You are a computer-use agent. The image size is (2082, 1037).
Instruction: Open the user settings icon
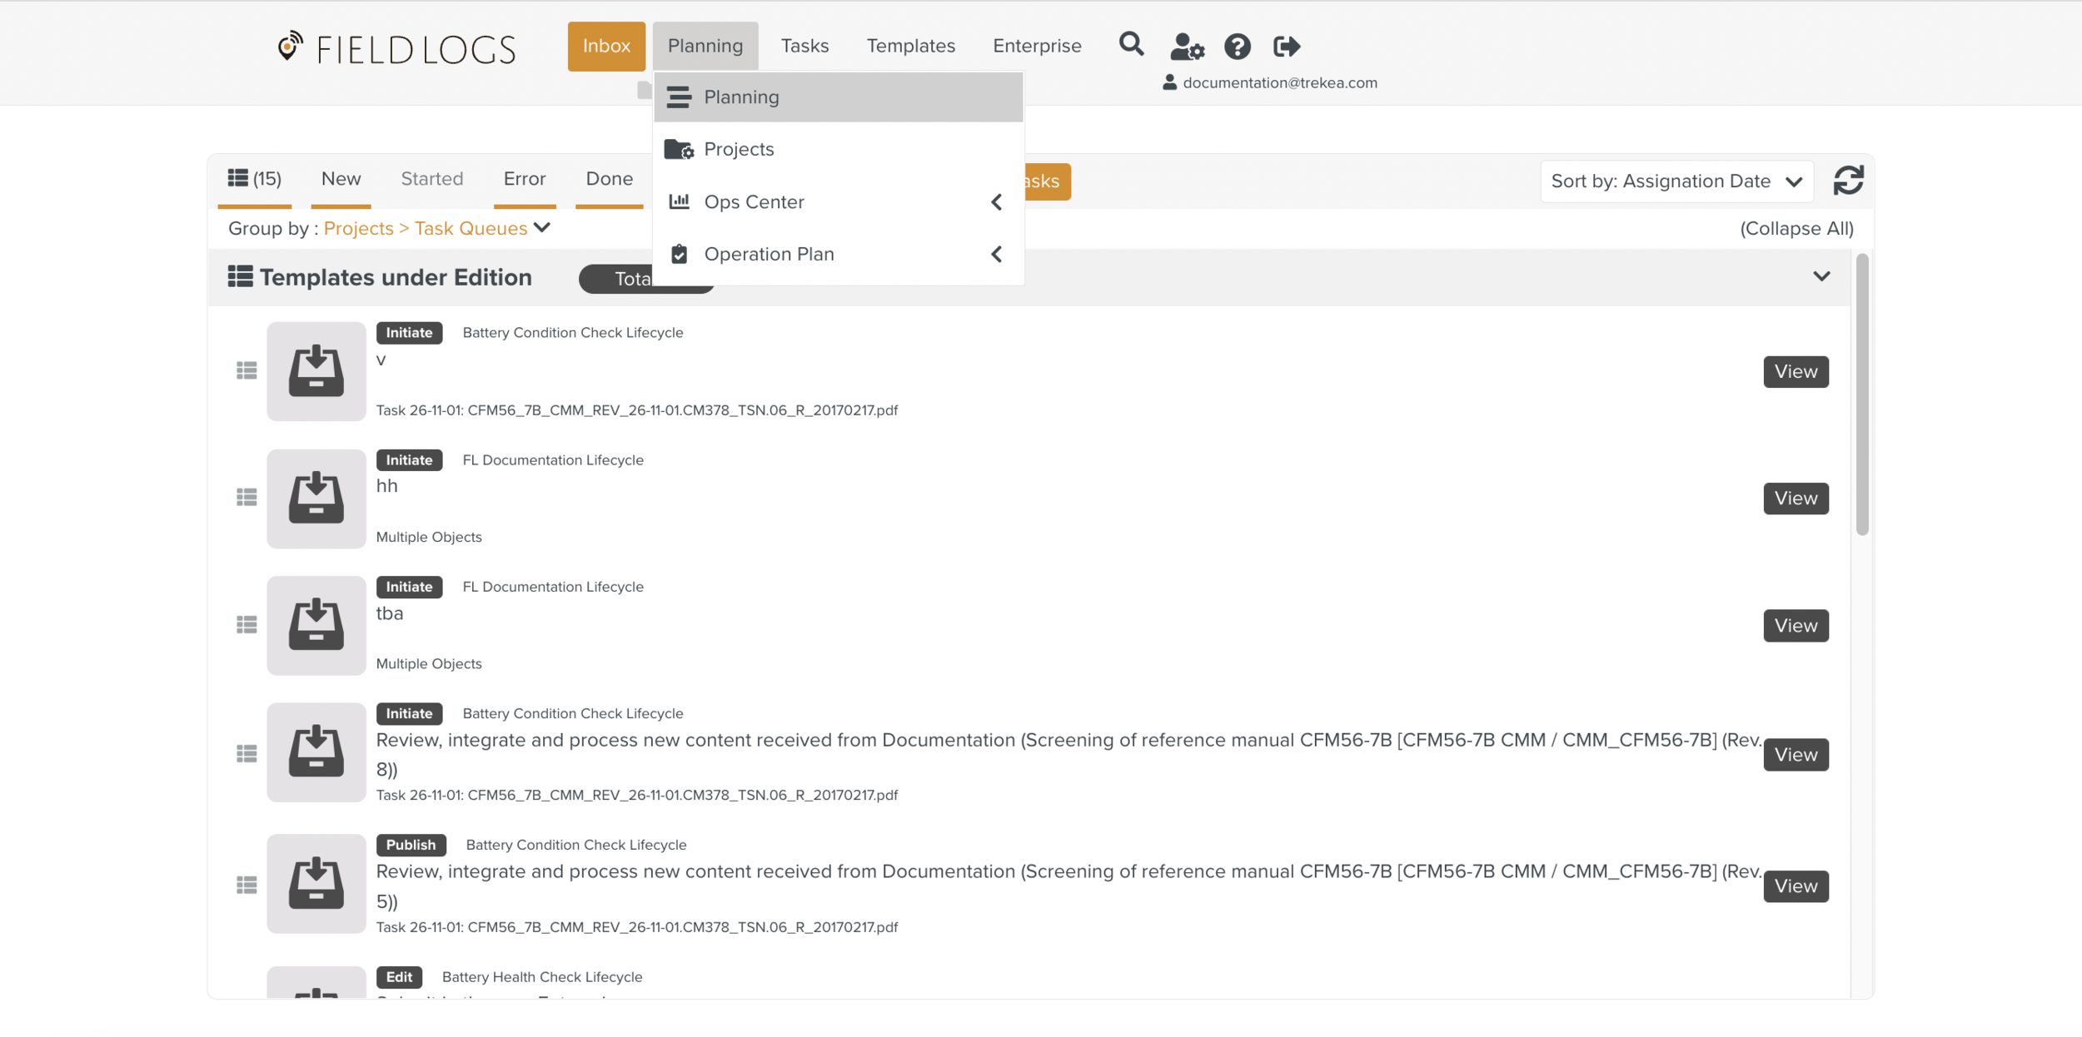point(1186,47)
